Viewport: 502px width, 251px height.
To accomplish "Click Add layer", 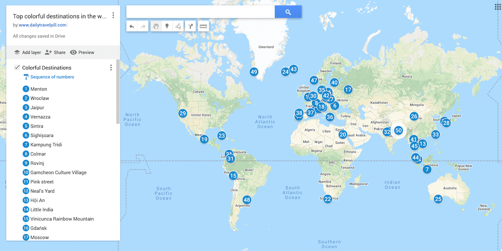I will (28, 52).
